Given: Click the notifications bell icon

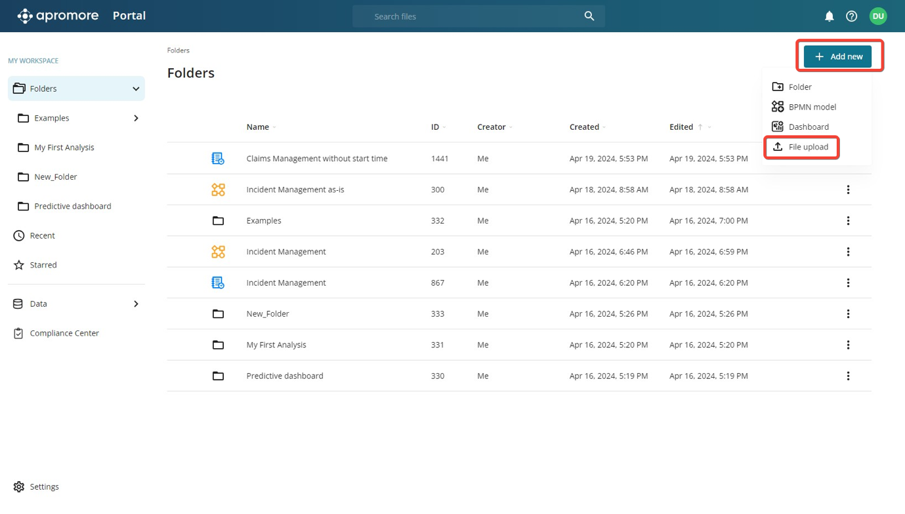Looking at the screenshot, I should coord(829,16).
